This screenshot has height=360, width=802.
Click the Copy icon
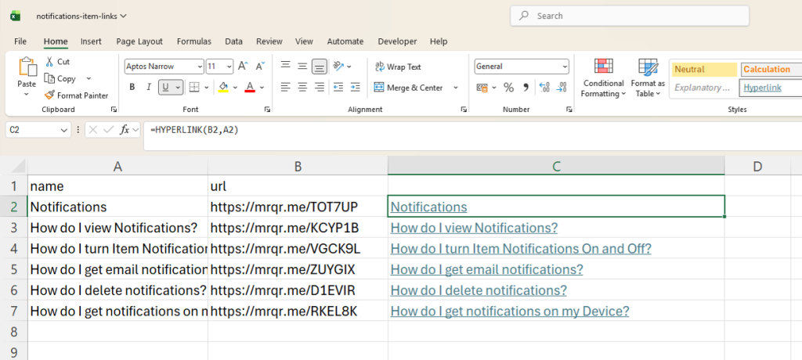49,78
